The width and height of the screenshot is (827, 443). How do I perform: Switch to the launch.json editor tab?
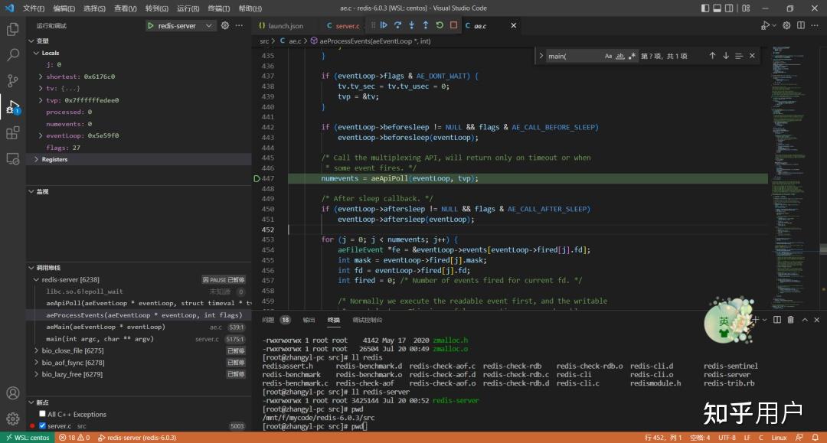pyautogui.click(x=285, y=26)
